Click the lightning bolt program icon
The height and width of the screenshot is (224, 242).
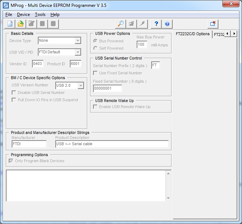coord(142,24)
